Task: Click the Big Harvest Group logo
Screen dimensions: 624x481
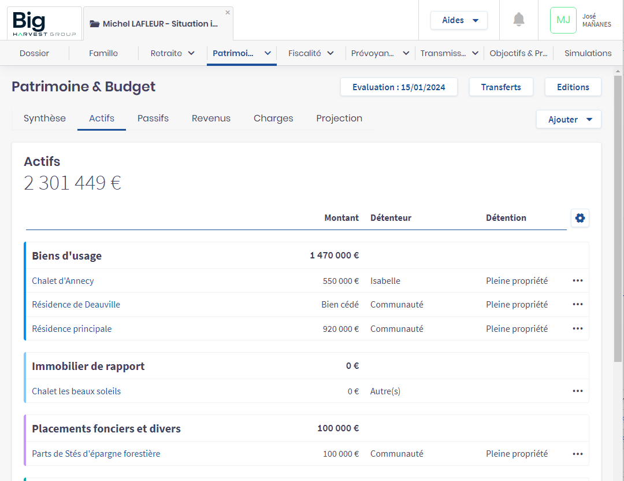Action: [x=44, y=23]
